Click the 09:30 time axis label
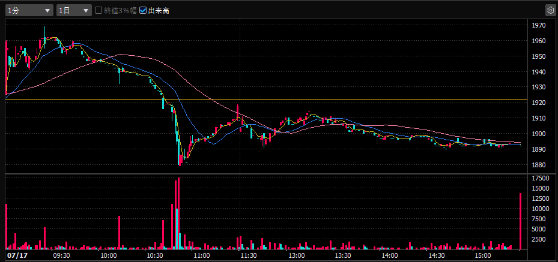The width and height of the screenshot is (558, 262). click(60, 255)
